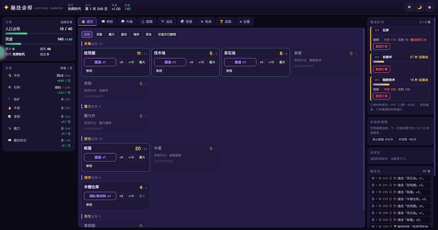The height and width of the screenshot is (230, 438).
Task: Toggle the 仅显示已解锁 filter
Action: pos(167,34)
